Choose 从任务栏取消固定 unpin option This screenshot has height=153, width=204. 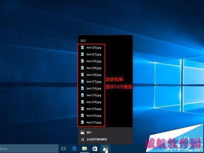tap(105, 139)
